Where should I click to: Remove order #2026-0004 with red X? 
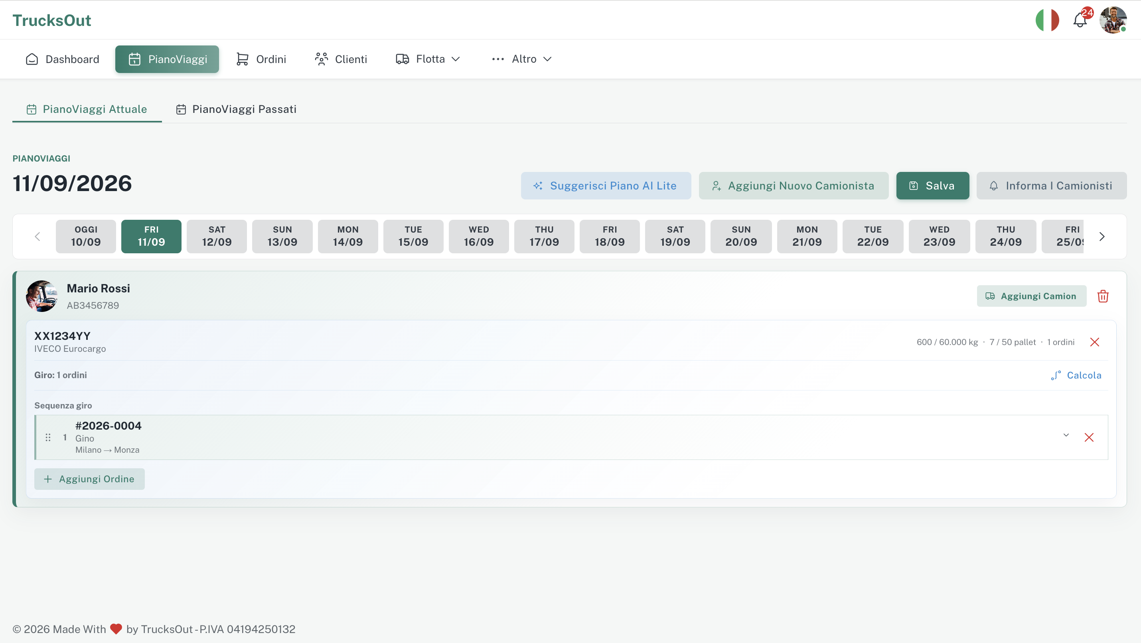1089,438
